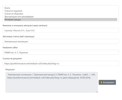Click the yellow clipboard icon on the copy button
Image resolution: width=122 pixels, height=100 pixels.
[x=101, y=82]
